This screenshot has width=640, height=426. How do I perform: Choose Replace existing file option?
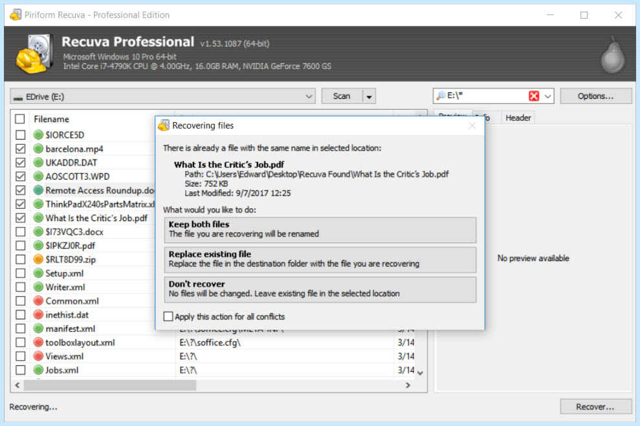320,260
